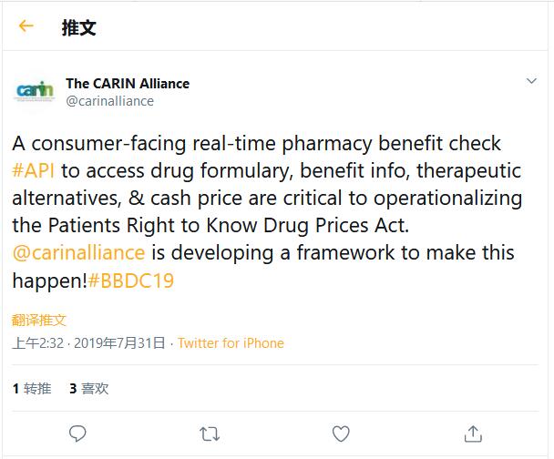
Task: View the 3 喜欢 likes list
Action: (x=88, y=388)
